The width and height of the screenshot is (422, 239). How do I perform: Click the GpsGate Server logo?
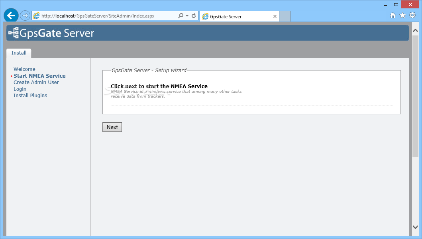[x=51, y=33]
